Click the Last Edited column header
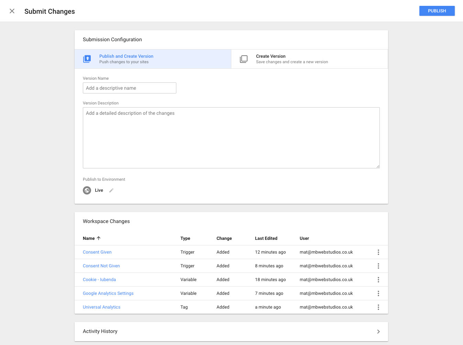The width and height of the screenshot is (463, 345). [x=266, y=238]
